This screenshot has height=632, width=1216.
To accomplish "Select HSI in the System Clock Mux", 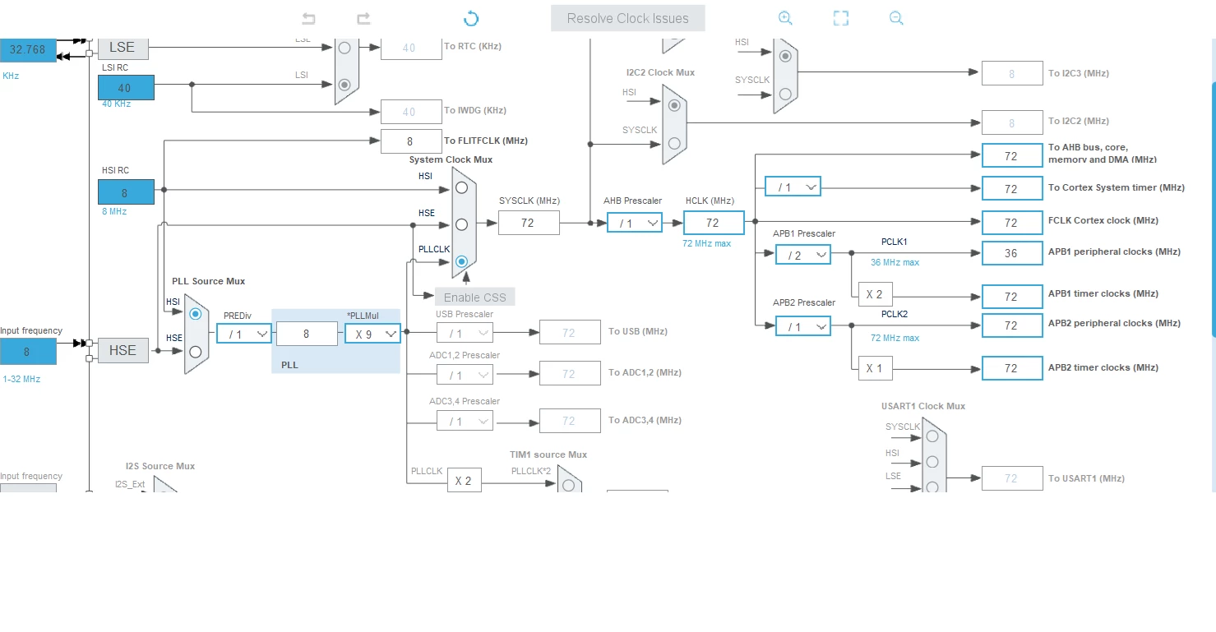I will pyautogui.click(x=461, y=187).
